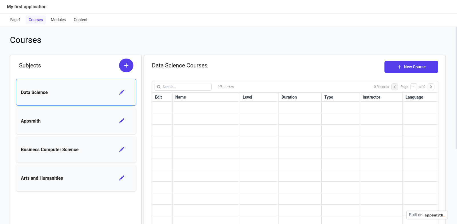Viewport: 457px width, 224px height.
Task: Click the search magnifier icon in table
Action: [159, 87]
